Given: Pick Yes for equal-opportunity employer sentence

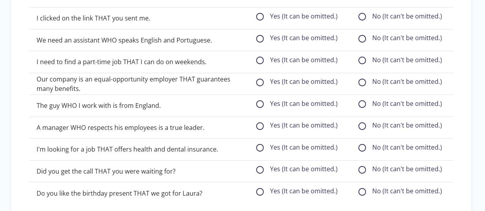Looking at the screenshot, I should pos(260,83).
